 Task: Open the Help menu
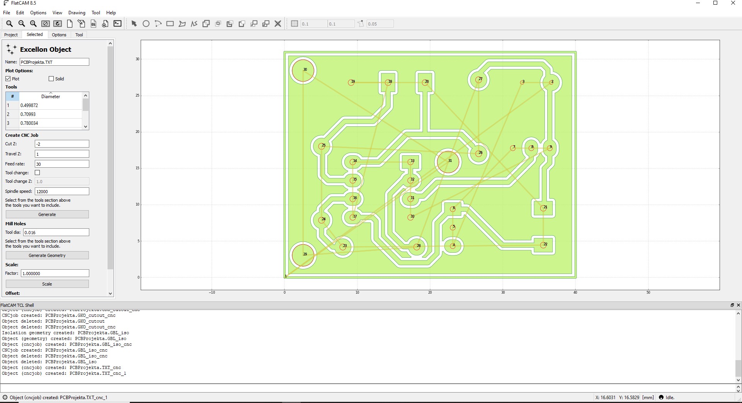pos(111,13)
